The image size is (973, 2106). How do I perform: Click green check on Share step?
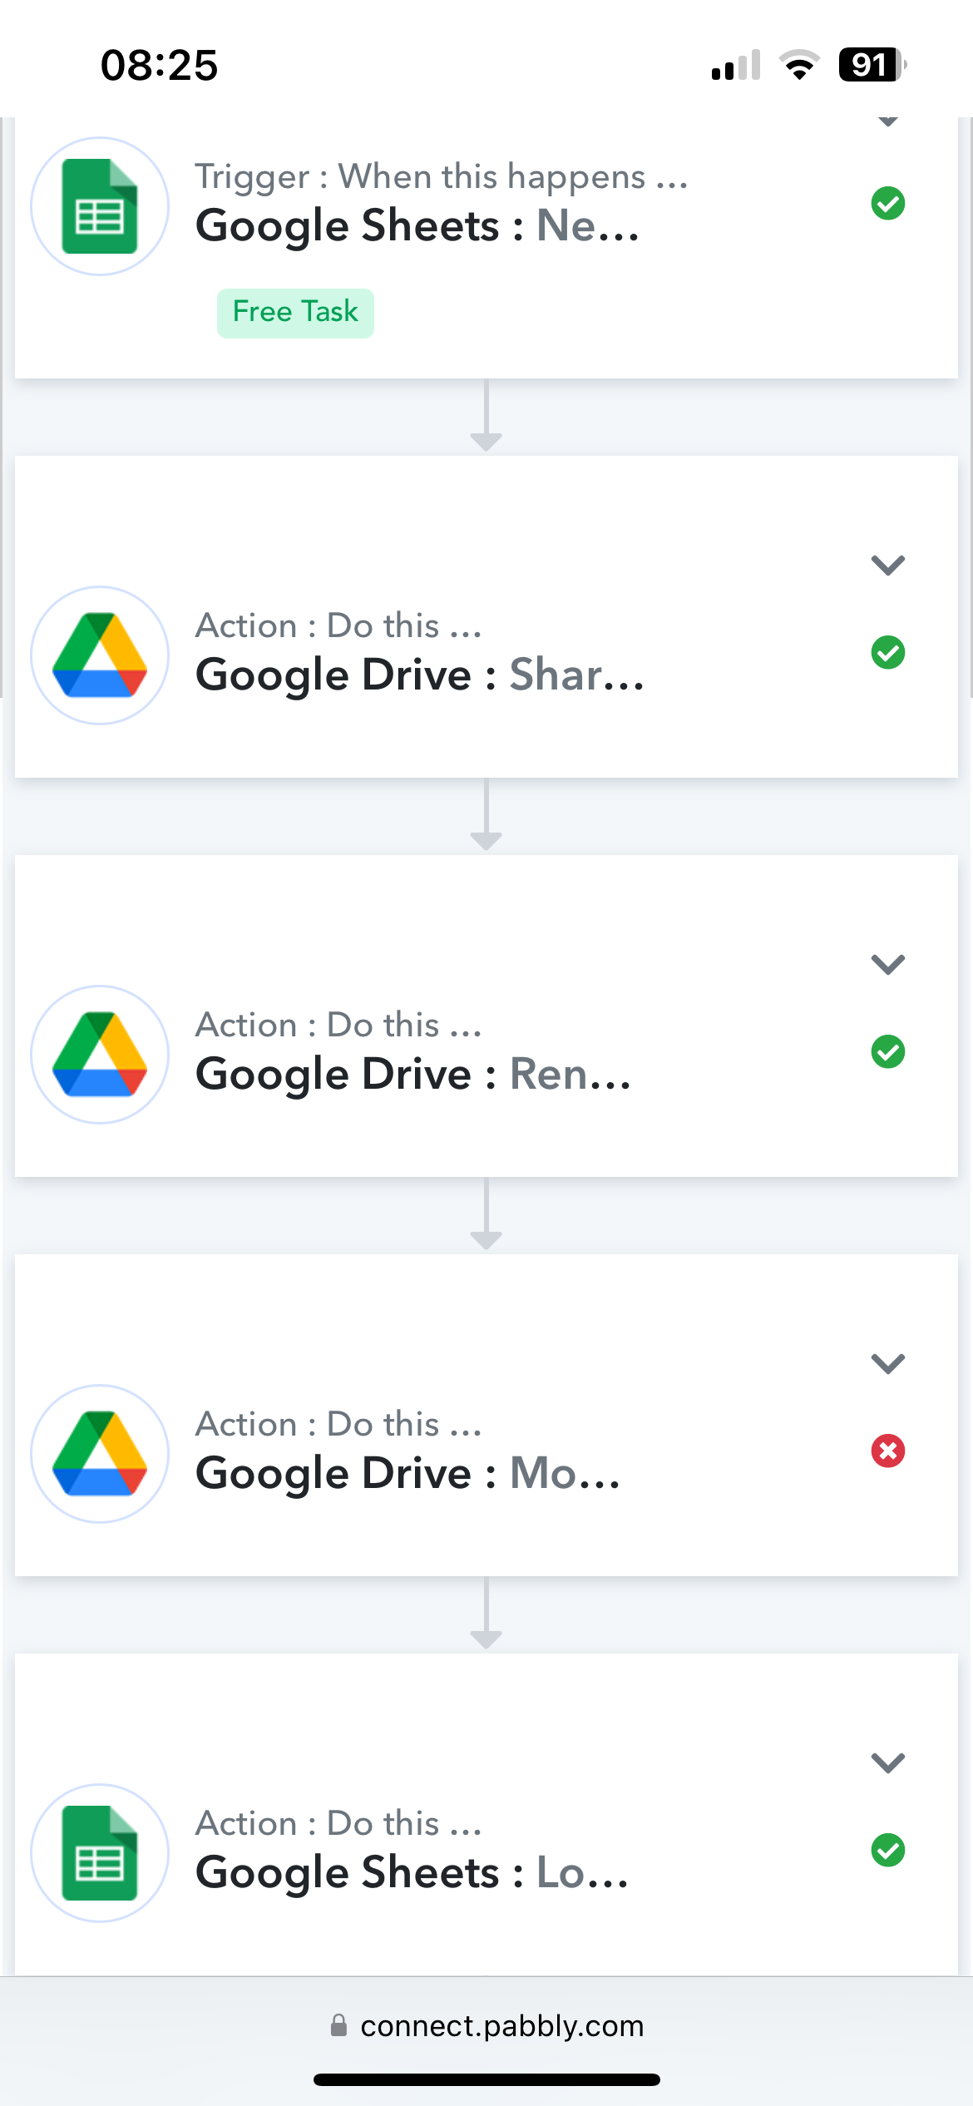[x=887, y=652]
